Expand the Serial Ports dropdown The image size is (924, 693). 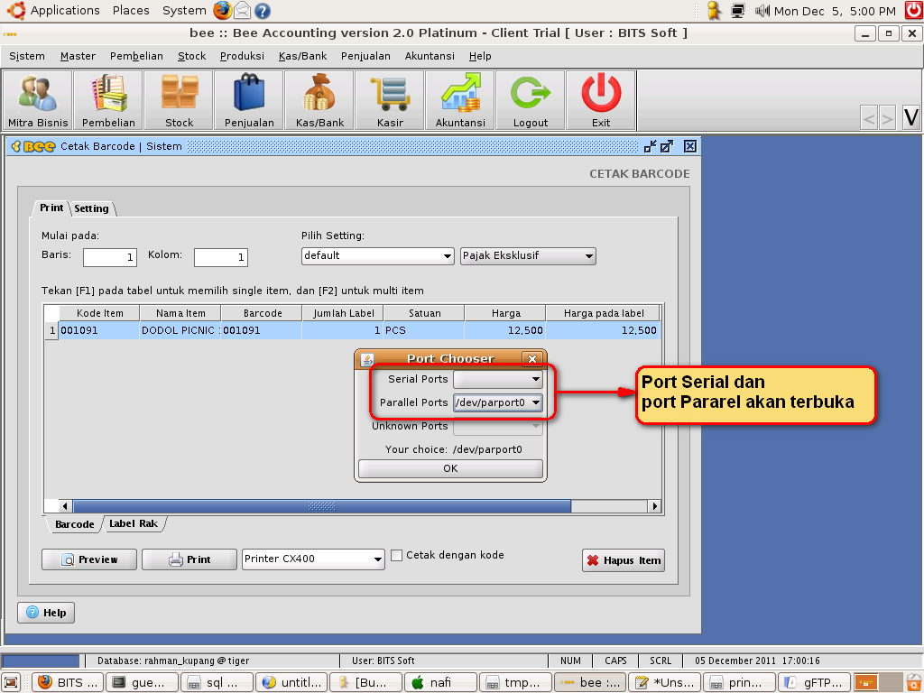[x=498, y=380]
